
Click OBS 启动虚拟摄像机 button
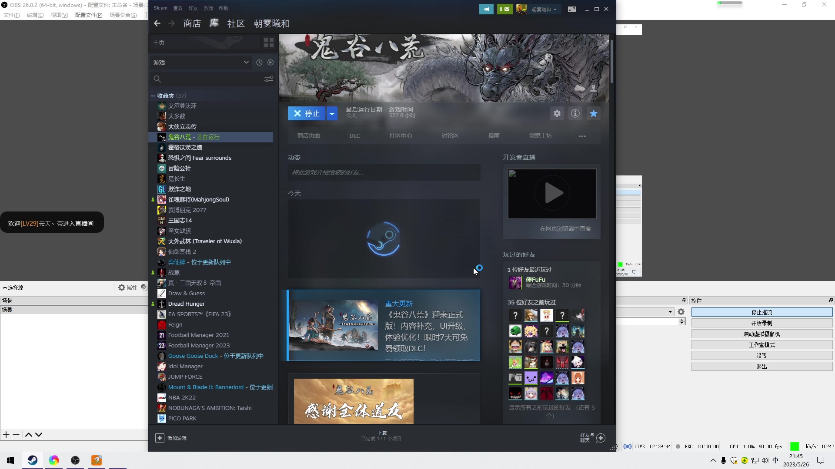[x=762, y=334]
